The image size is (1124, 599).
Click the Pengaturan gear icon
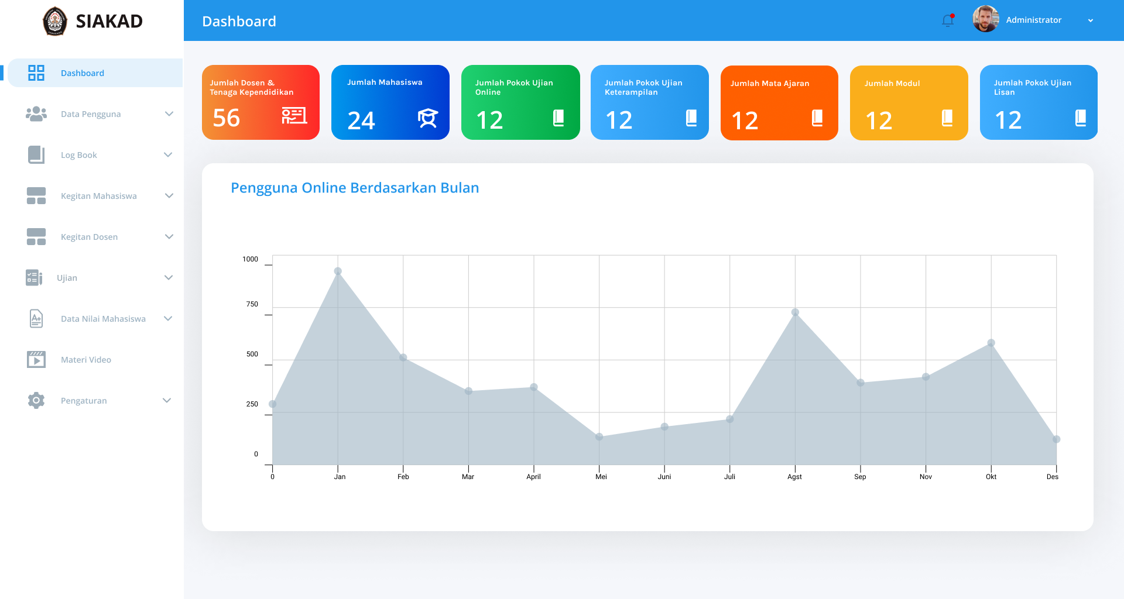click(x=36, y=401)
